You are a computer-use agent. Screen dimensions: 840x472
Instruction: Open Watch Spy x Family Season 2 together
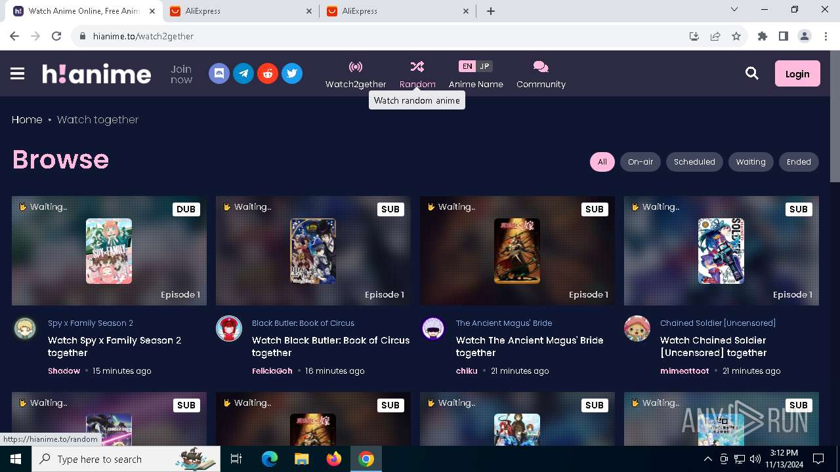[114, 346]
